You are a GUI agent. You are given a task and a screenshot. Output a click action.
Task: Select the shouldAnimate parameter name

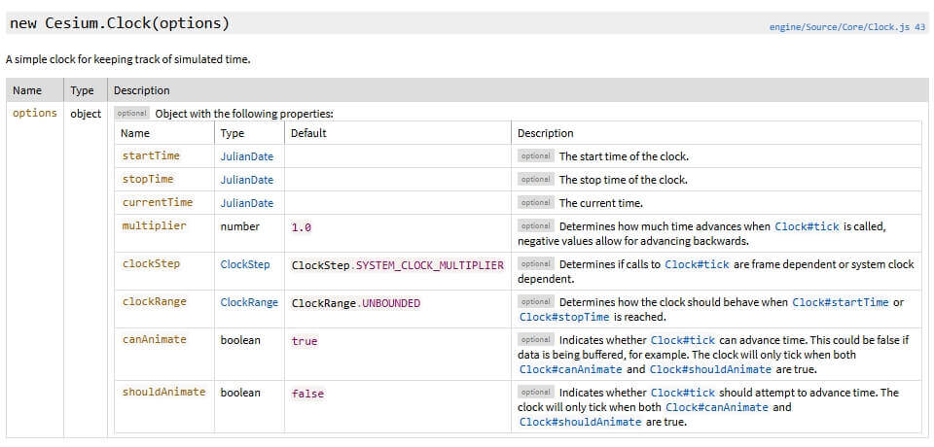(163, 393)
